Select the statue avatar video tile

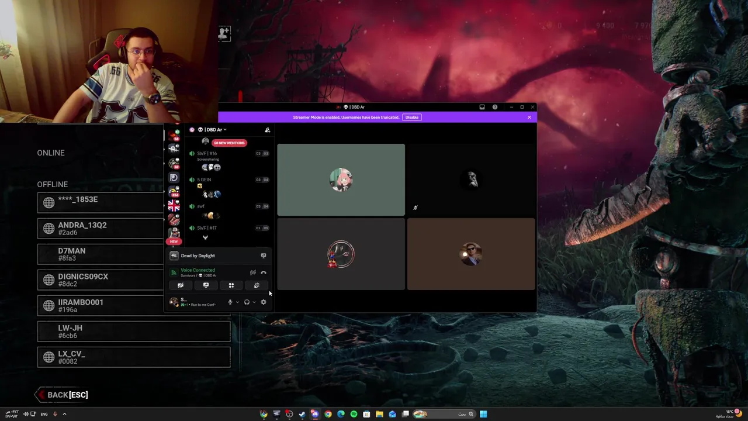point(471,180)
